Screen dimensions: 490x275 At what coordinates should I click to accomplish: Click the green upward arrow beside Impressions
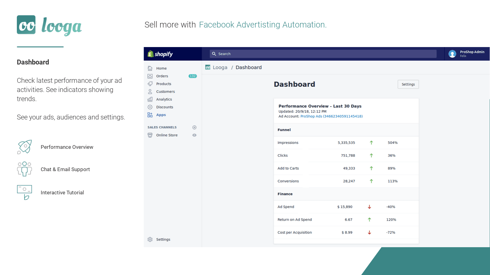point(371,142)
